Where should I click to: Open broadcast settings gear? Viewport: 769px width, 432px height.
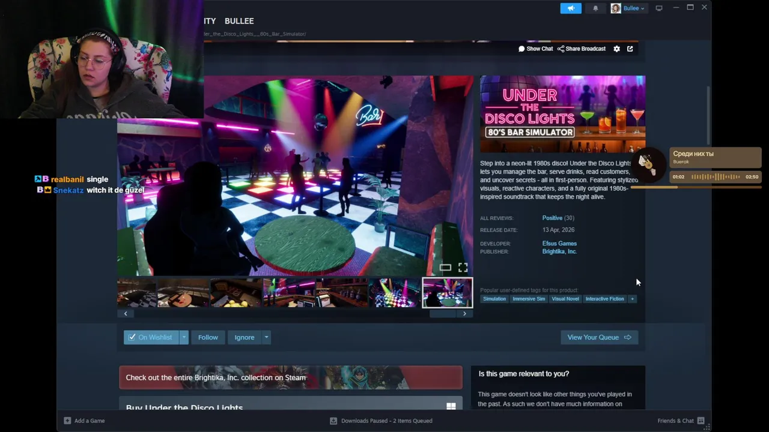[616, 49]
